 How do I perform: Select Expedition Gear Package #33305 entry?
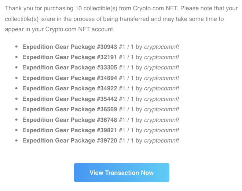[x=70, y=68]
